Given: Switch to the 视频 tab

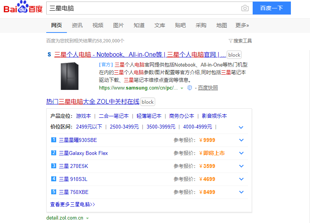Looking at the screenshot, I should coord(98,25).
